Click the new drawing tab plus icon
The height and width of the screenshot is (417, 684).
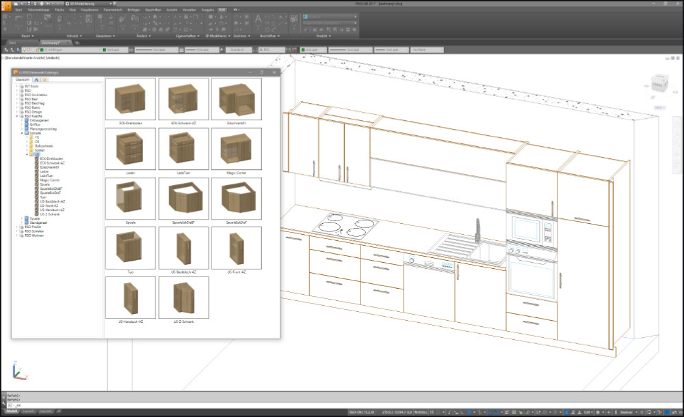tap(77, 42)
